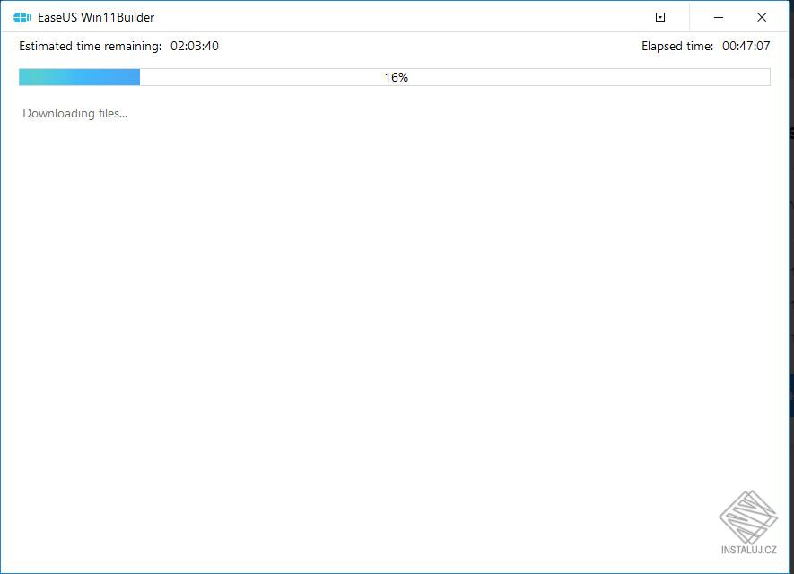This screenshot has height=574, width=794.
Task: Click the elapsed time value 00:47:07
Action: click(x=746, y=46)
